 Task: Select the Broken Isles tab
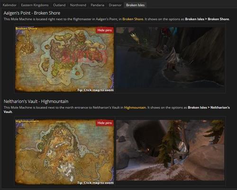point(135,5)
